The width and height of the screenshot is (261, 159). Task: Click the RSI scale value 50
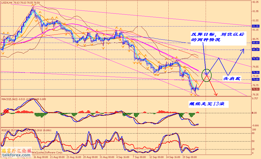[253, 141]
